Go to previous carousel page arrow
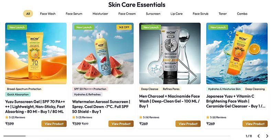This screenshot has height=140, width=275. tap(258, 136)
